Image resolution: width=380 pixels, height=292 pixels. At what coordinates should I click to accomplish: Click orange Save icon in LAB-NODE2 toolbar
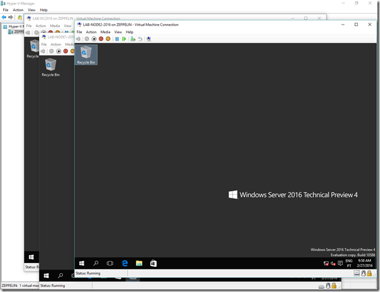pos(108,39)
